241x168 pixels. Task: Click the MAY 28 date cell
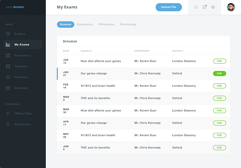(66, 135)
